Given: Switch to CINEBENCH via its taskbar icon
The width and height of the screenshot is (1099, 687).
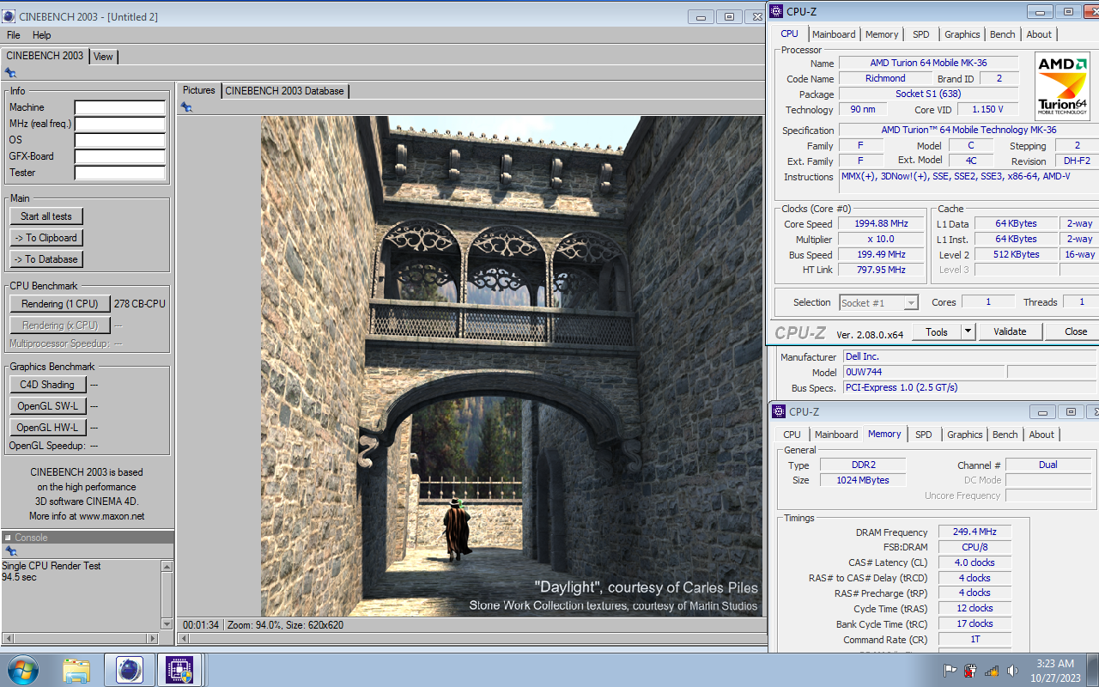Looking at the screenshot, I should (x=129, y=670).
